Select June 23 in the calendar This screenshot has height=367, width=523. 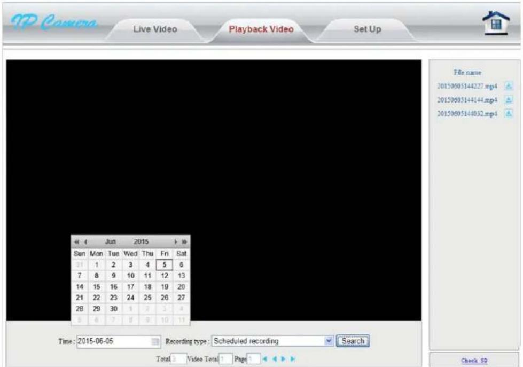(113, 298)
